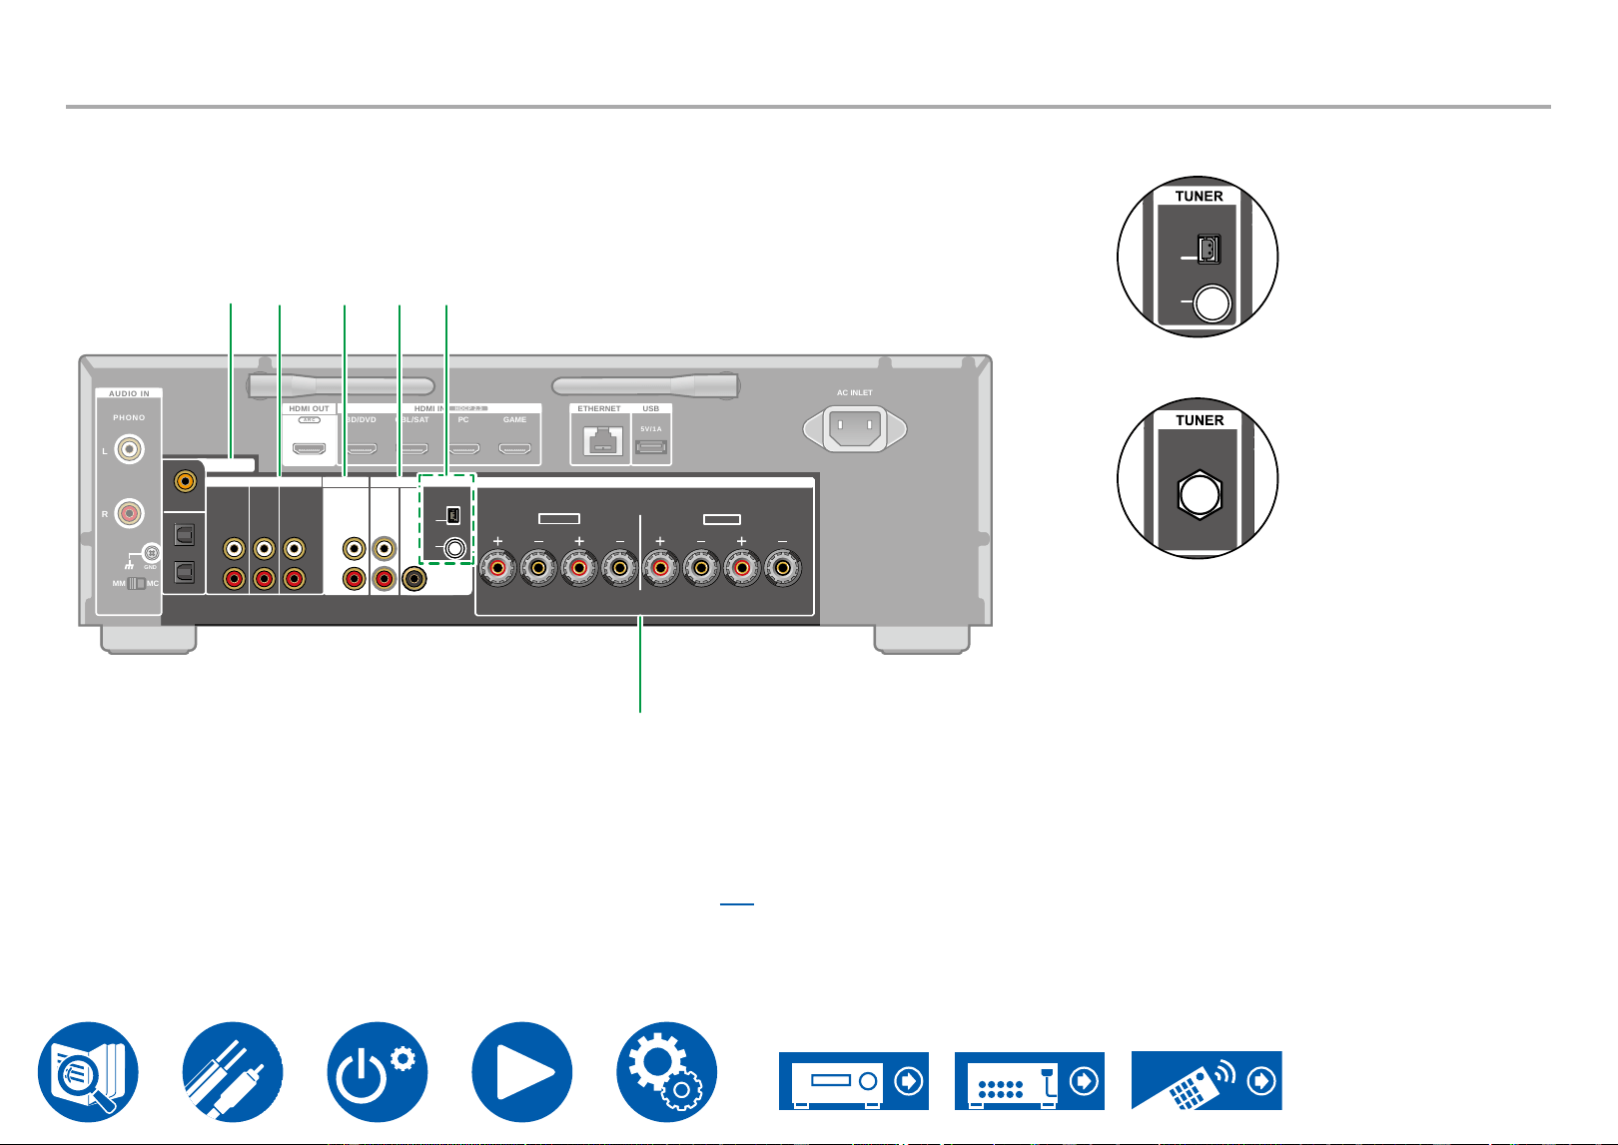Click the lower TUNER coaxial close-up circle
The image size is (1618, 1145).
click(x=1198, y=481)
